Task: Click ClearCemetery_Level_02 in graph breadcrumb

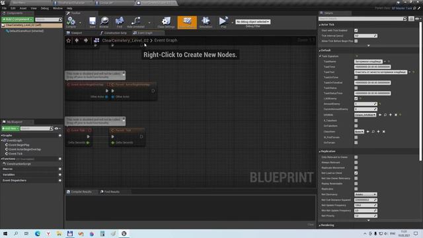Action: pos(125,40)
